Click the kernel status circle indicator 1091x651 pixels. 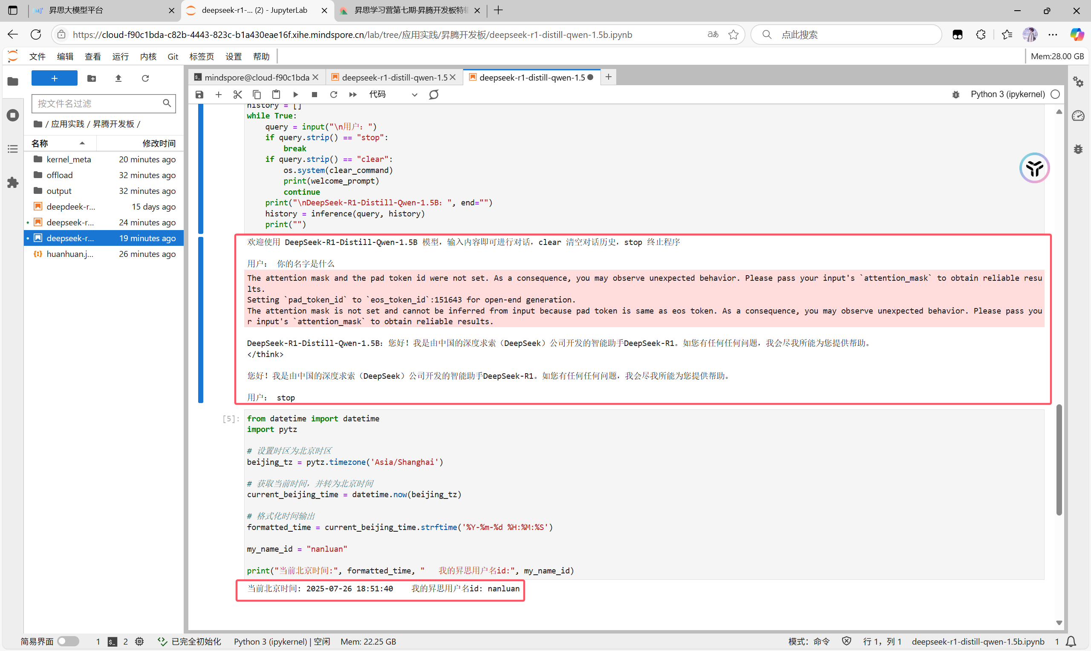click(x=1056, y=94)
